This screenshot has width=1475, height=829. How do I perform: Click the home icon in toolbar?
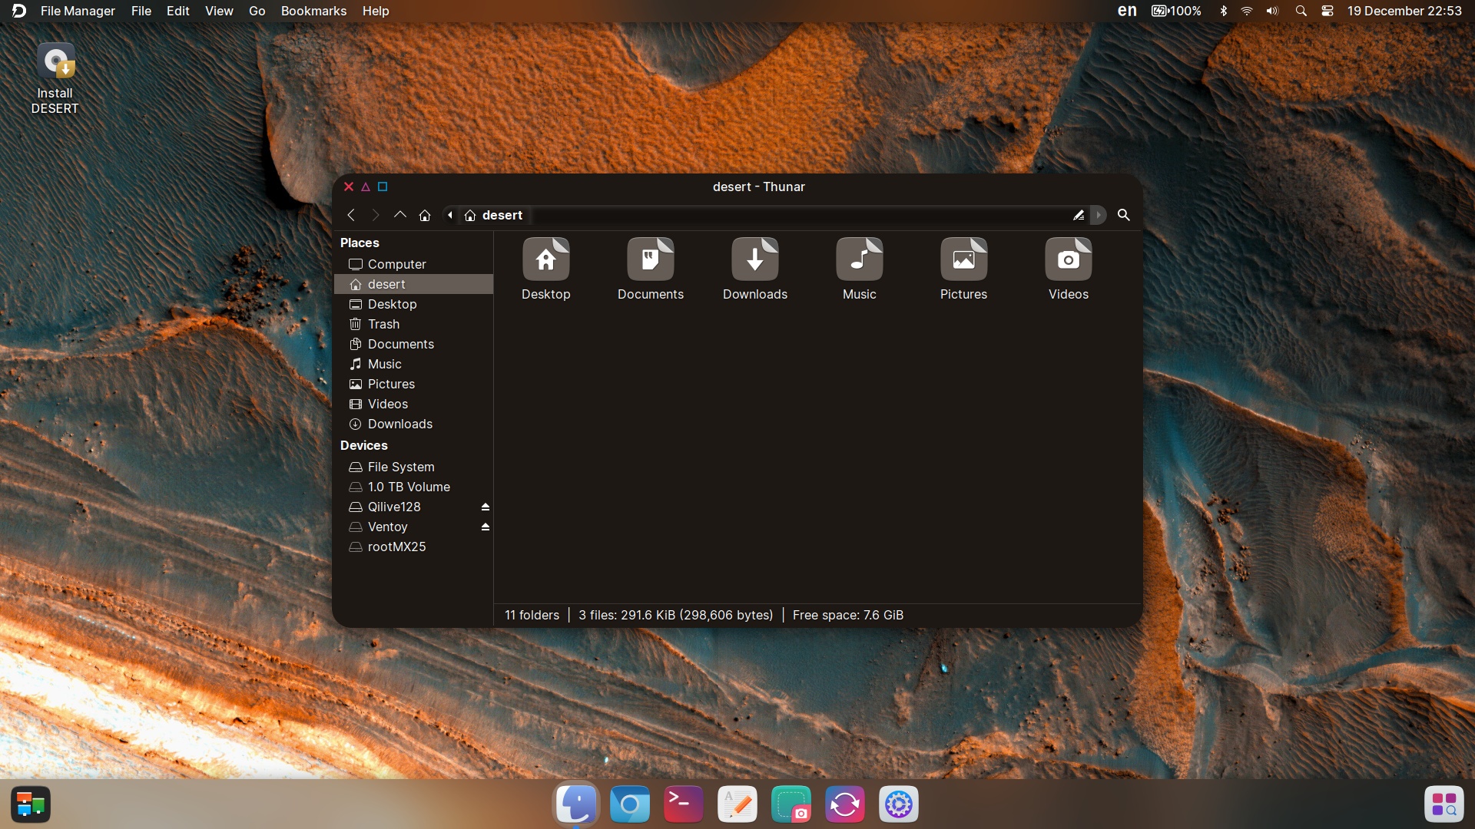pos(425,215)
